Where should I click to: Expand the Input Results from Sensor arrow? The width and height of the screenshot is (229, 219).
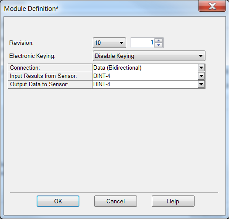[x=201, y=76]
